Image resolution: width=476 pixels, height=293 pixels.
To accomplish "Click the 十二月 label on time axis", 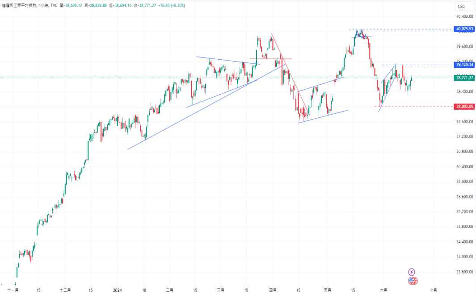I will pyautogui.click(x=65, y=290).
